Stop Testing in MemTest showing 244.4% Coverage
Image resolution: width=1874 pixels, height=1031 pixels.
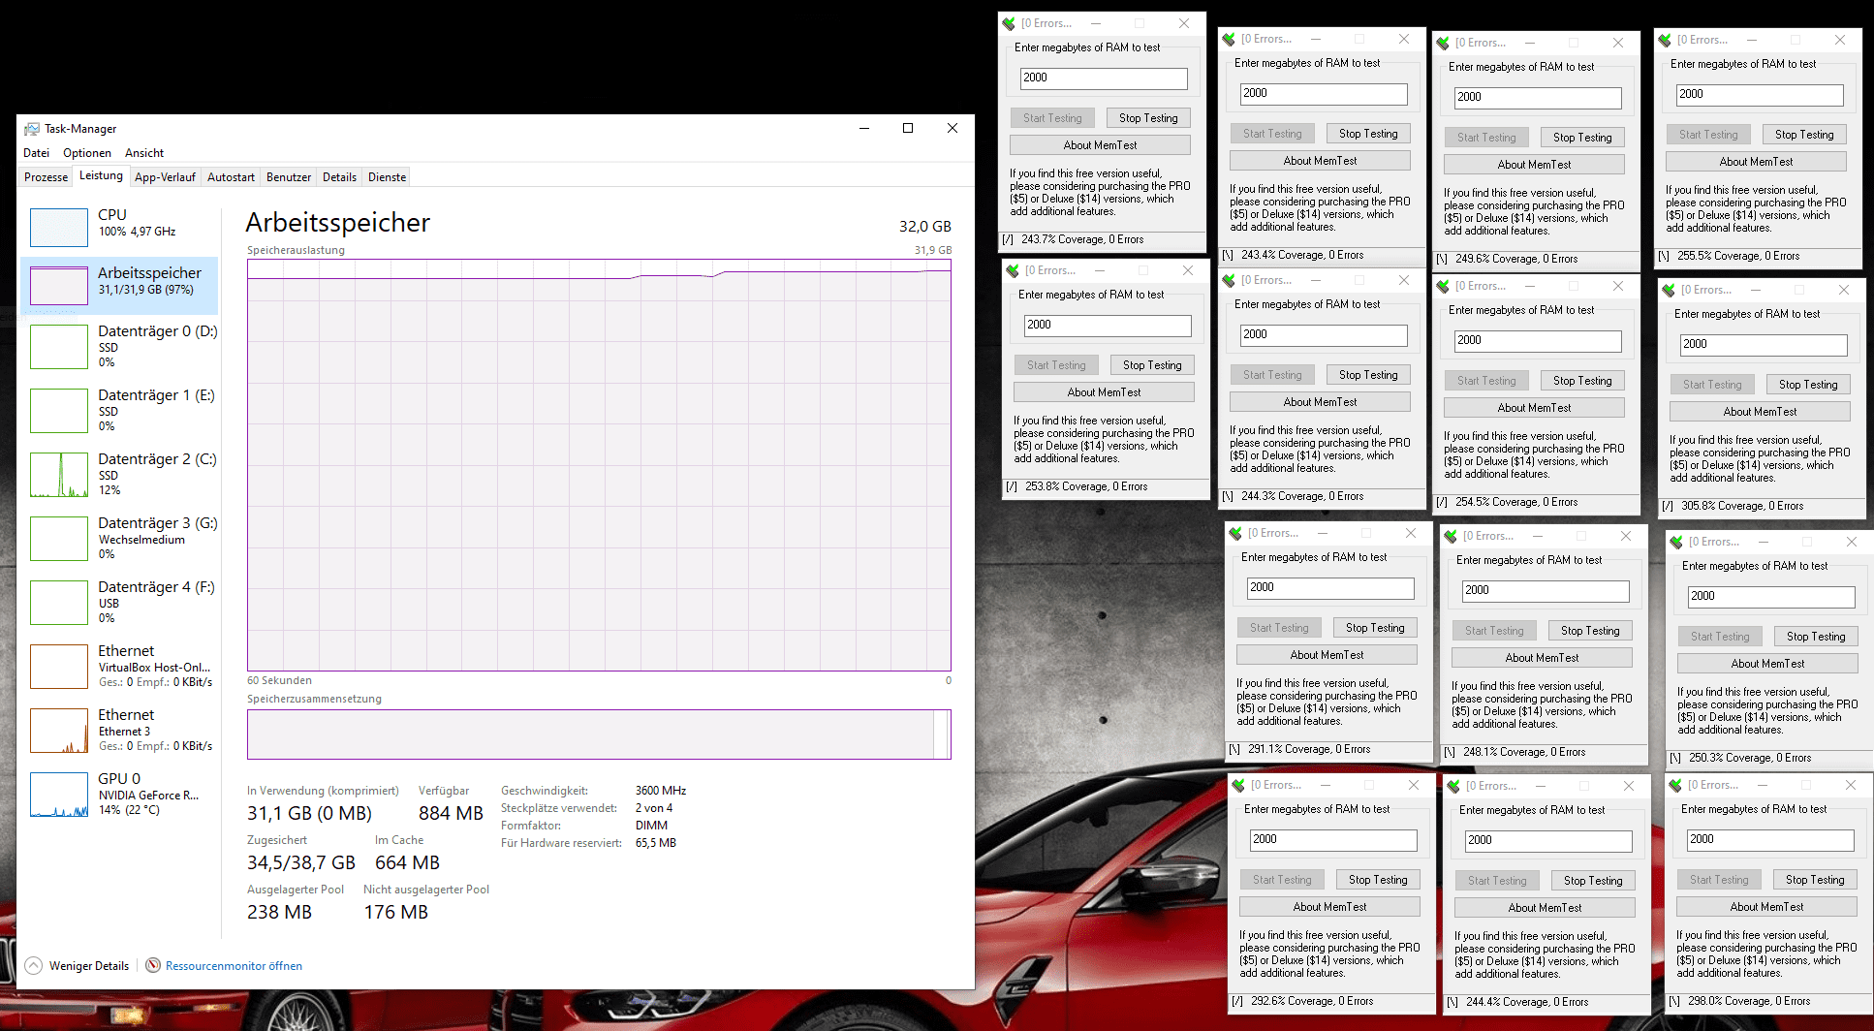coord(1593,881)
